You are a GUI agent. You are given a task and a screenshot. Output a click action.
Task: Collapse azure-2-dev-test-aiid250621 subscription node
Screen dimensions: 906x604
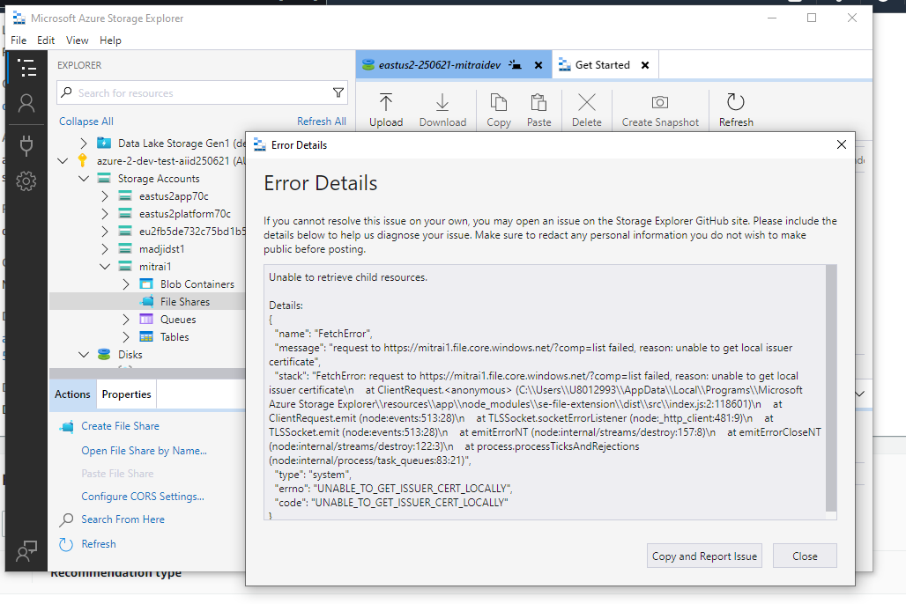63,160
